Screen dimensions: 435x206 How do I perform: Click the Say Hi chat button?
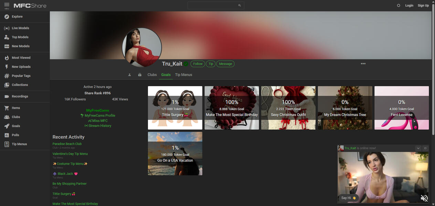click(348, 198)
